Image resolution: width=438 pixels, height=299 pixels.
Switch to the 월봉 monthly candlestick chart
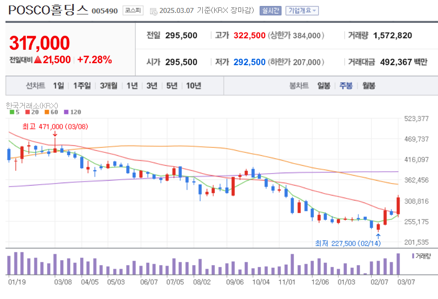369,86
